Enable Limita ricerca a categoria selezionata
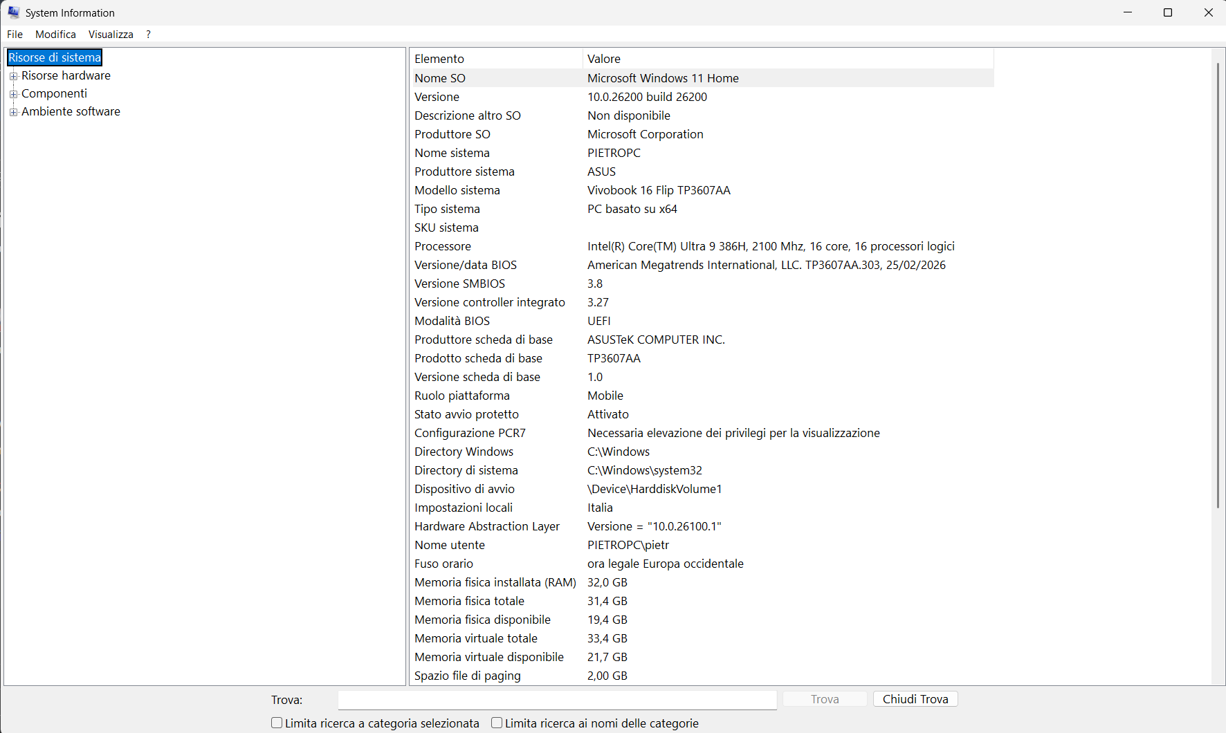 [277, 723]
